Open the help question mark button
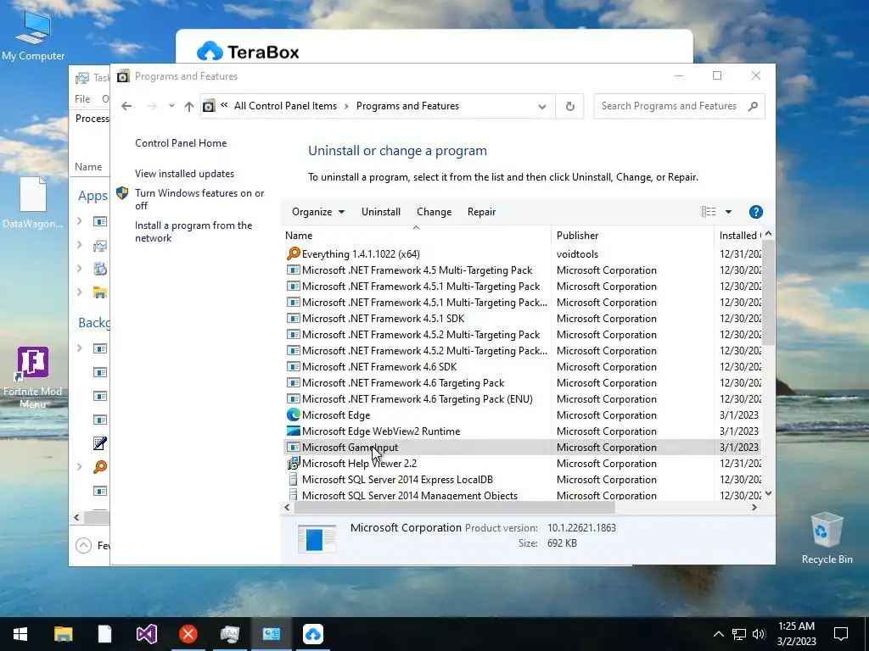This screenshot has height=651, width=869. [755, 212]
